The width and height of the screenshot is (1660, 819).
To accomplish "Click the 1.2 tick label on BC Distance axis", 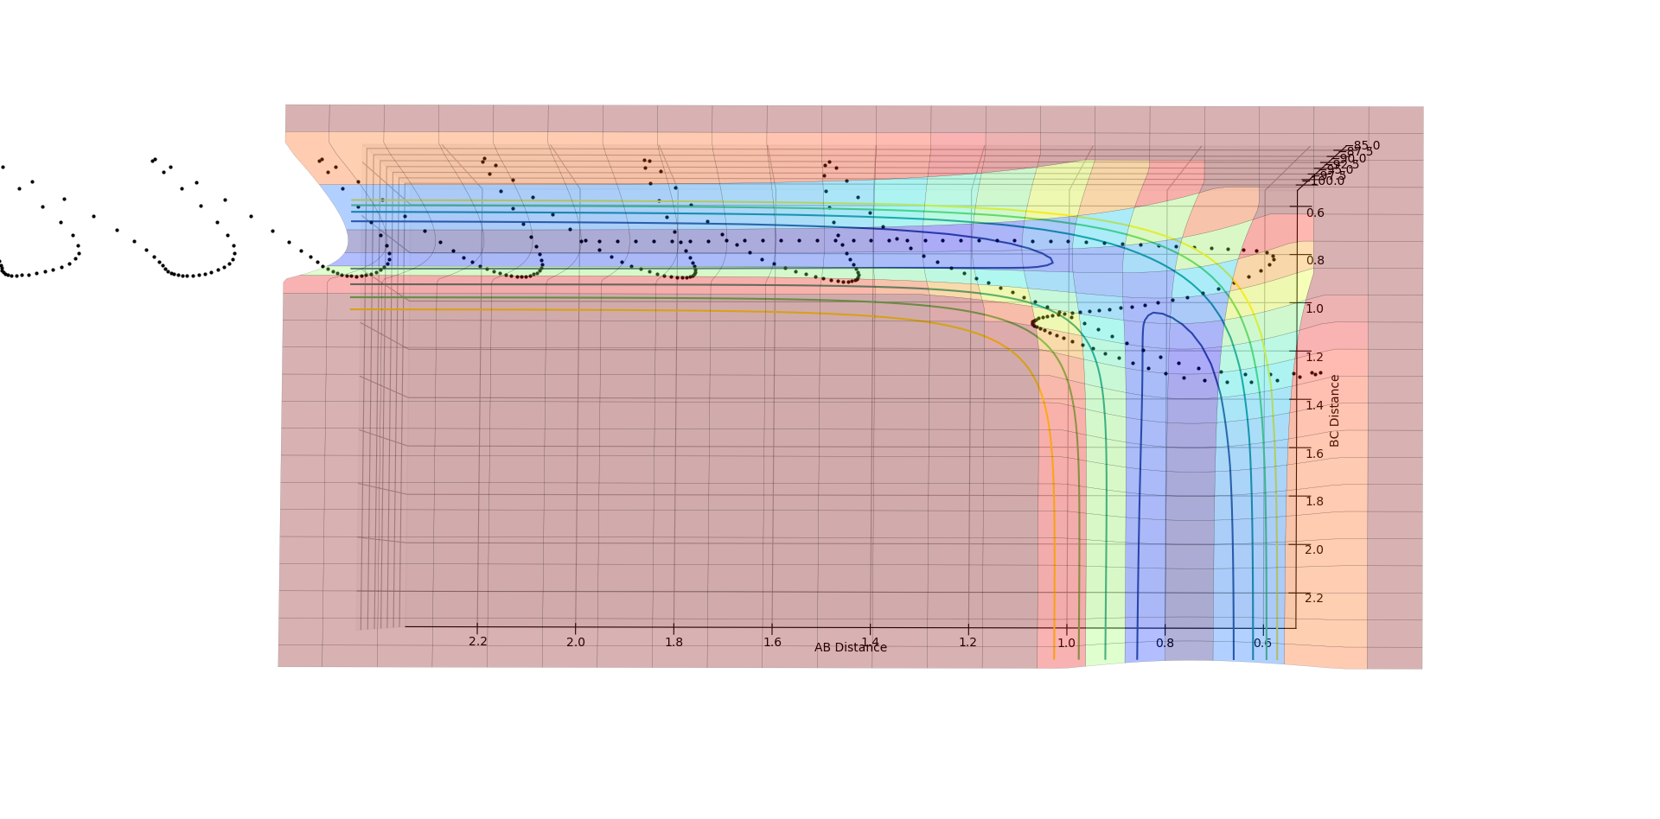I will click(1315, 357).
